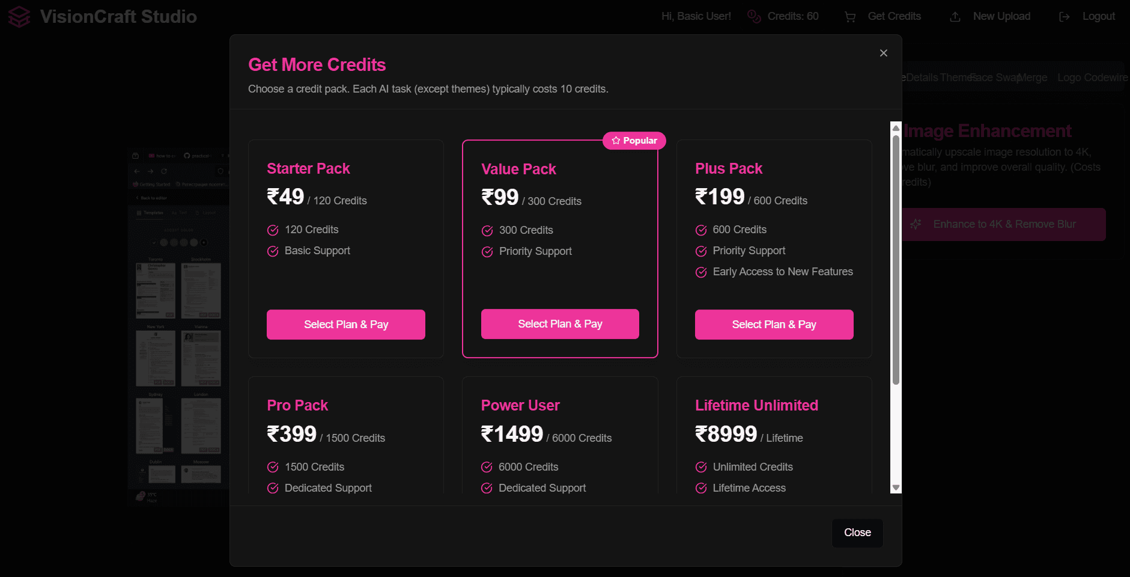Click the VisionCraft Studio logo icon
The height and width of the screenshot is (577, 1130).
[19, 17]
